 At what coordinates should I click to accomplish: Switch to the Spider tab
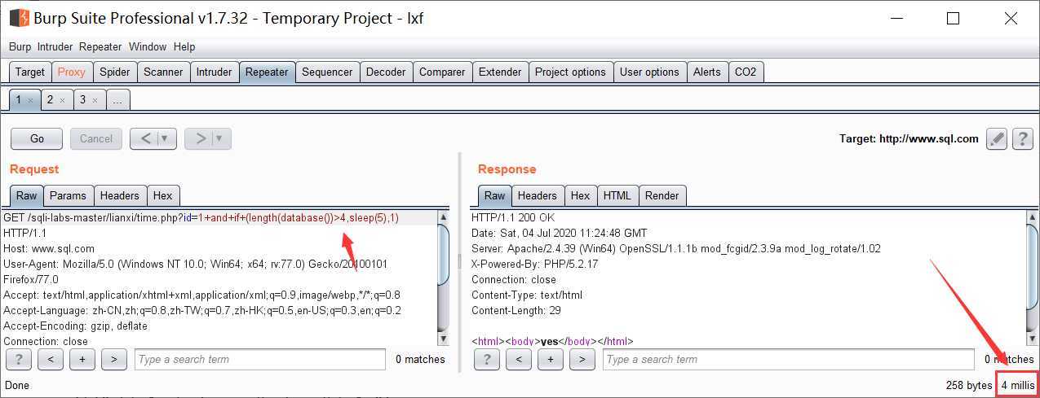(x=115, y=72)
